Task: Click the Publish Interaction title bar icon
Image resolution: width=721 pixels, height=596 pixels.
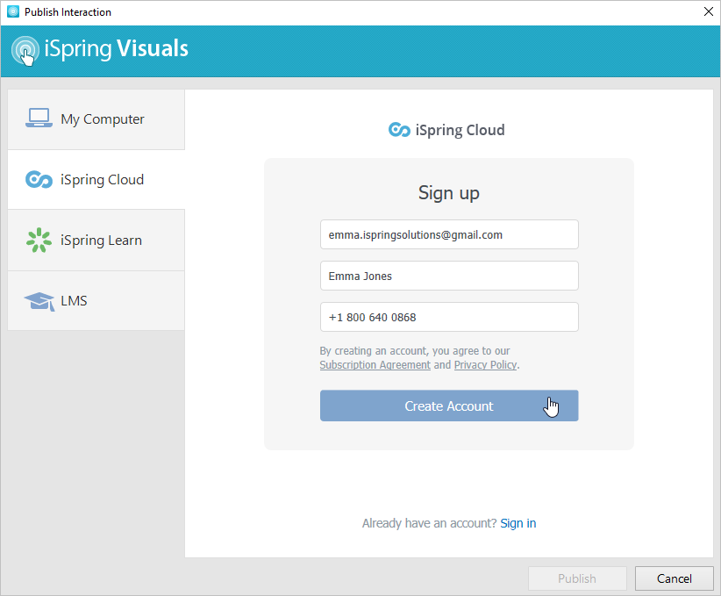Action: click(x=13, y=12)
